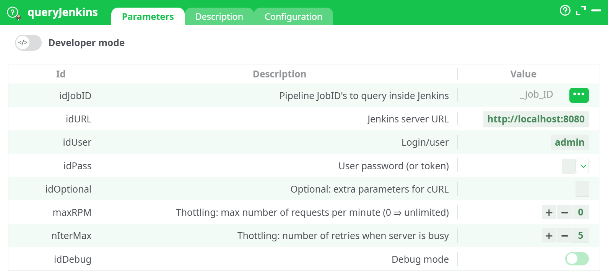Decrease nIterMax with the minus button
This screenshot has height=278, width=608.
(564, 236)
